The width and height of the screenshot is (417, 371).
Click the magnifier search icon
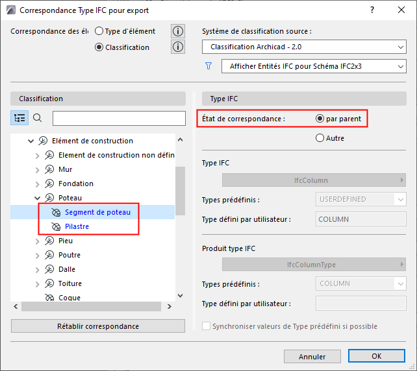[37, 117]
